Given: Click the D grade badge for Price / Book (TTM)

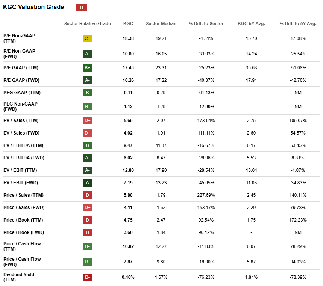Looking at the screenshot, I should click(87, 220).
